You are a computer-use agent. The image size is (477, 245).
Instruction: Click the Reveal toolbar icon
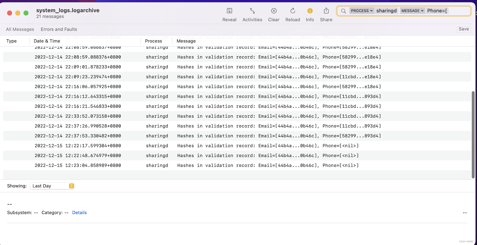coord(229,11)
